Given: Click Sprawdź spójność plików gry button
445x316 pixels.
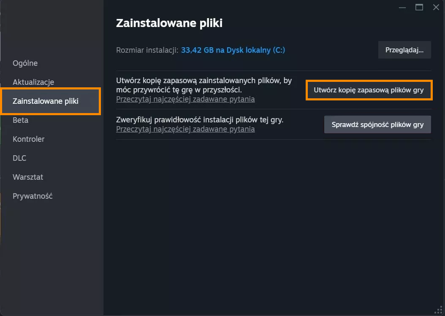Looking at the screenshot, I should tap(377, 124).
